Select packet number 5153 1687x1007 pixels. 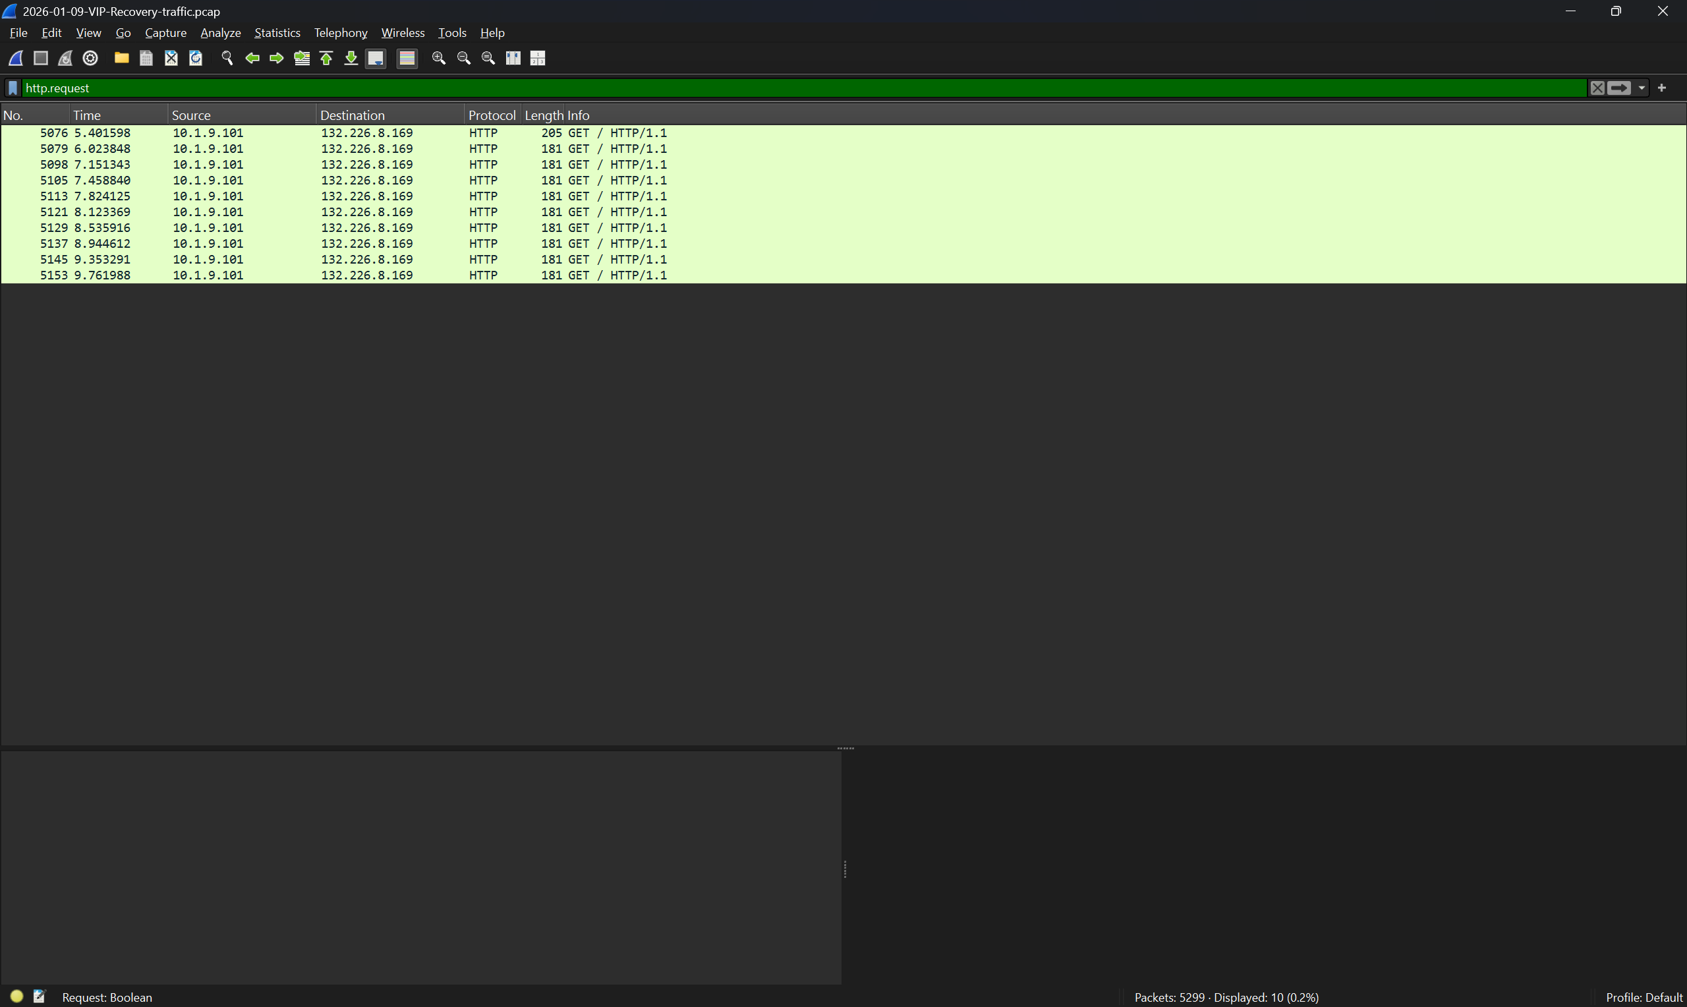point(843,275)
